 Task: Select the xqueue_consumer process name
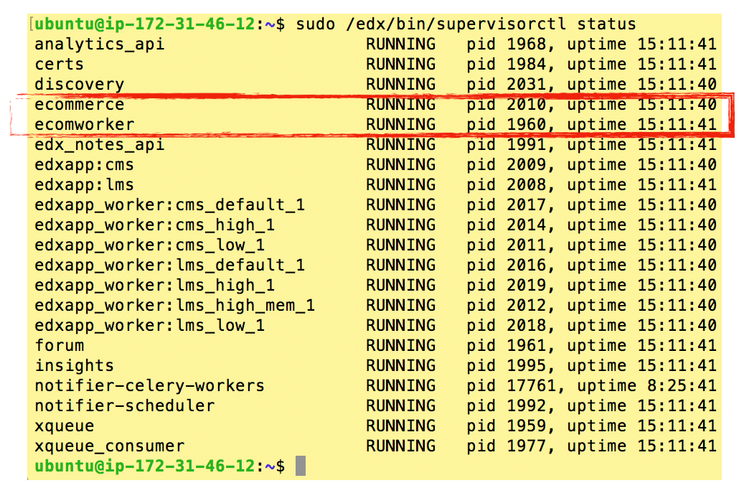pyautogui.click(x=109, y=446)
